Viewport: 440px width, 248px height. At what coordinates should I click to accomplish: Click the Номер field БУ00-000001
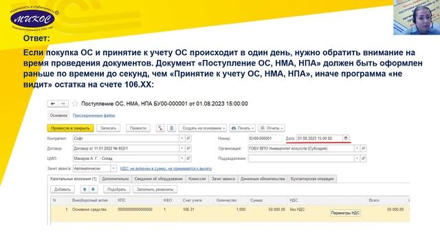(x=265, y=138)
